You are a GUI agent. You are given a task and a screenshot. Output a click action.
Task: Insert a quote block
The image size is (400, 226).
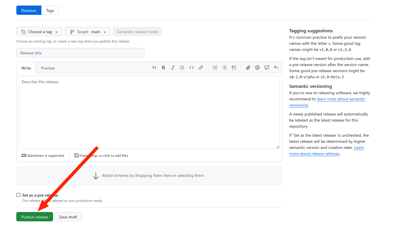(182, 67)
